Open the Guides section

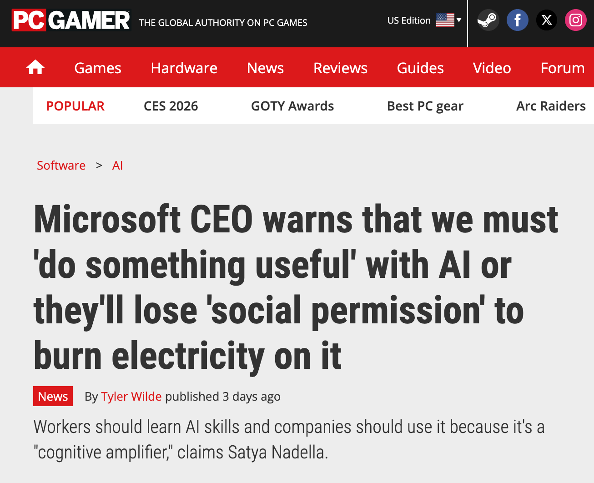point(420,68)
